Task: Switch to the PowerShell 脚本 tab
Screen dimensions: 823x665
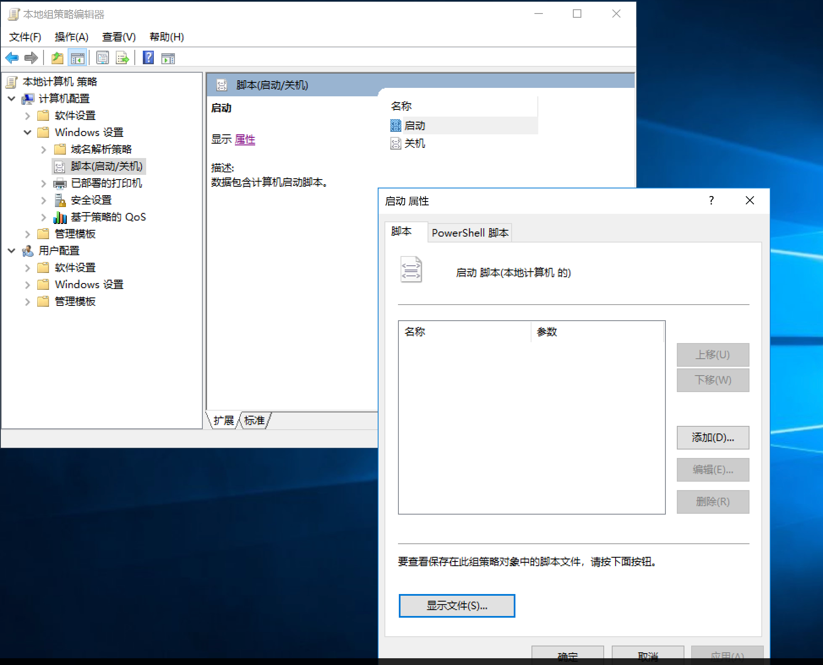Action: pos(469,233)
